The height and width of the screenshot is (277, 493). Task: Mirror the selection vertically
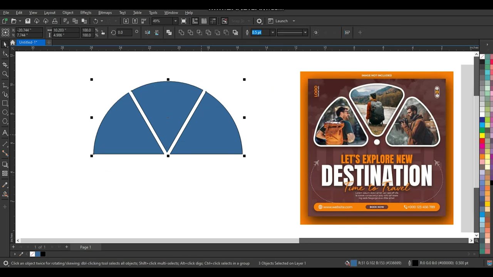pos(156,32)
